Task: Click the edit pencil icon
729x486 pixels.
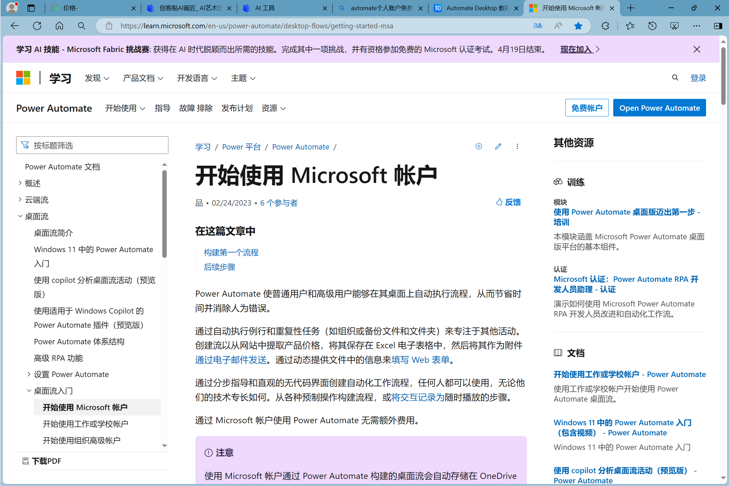Action: 498,146
